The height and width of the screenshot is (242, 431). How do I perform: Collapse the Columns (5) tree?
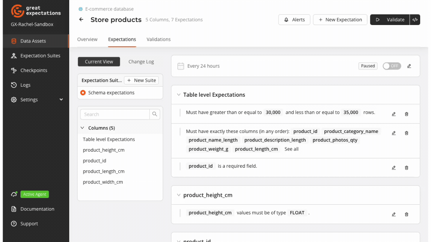(x=82, y=127)
